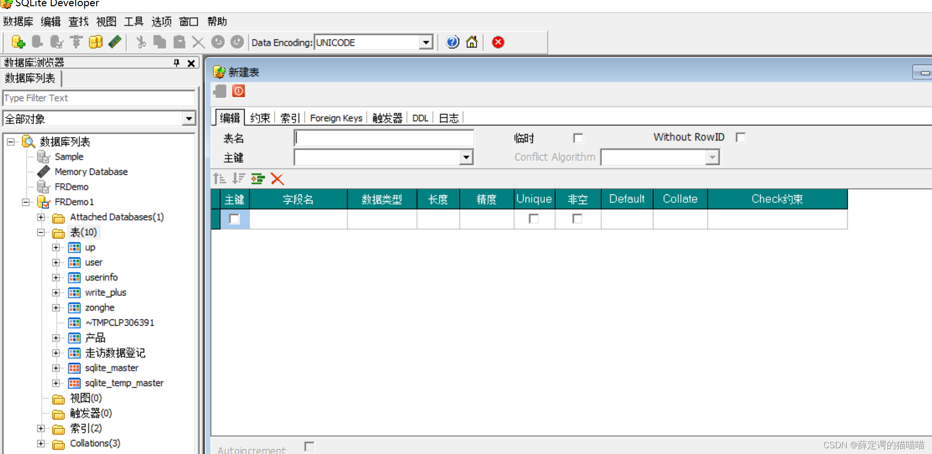This screenshot has height=454, width=932.
Task: Expand the Collations(3) folder
Action: (41, 443)
